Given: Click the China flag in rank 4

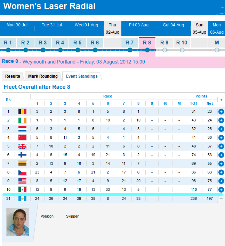Looking at the screenshot, I should tap(23, 138).
